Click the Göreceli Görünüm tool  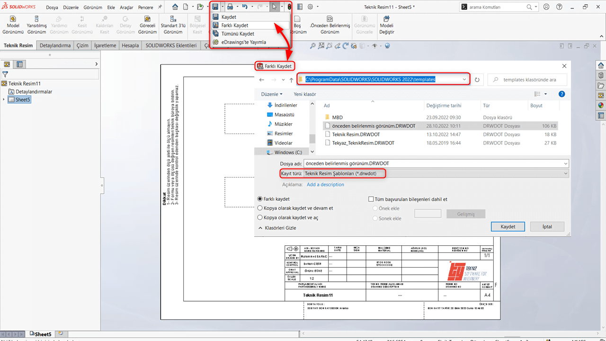tap(148, 25)
